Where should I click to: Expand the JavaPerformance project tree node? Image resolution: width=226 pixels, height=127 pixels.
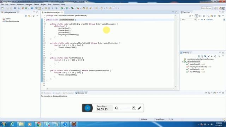point(2,21)
